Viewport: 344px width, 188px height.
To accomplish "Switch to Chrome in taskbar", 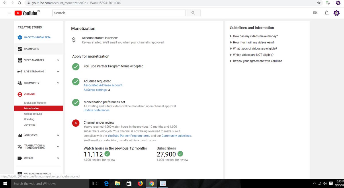I will point(152,183).
